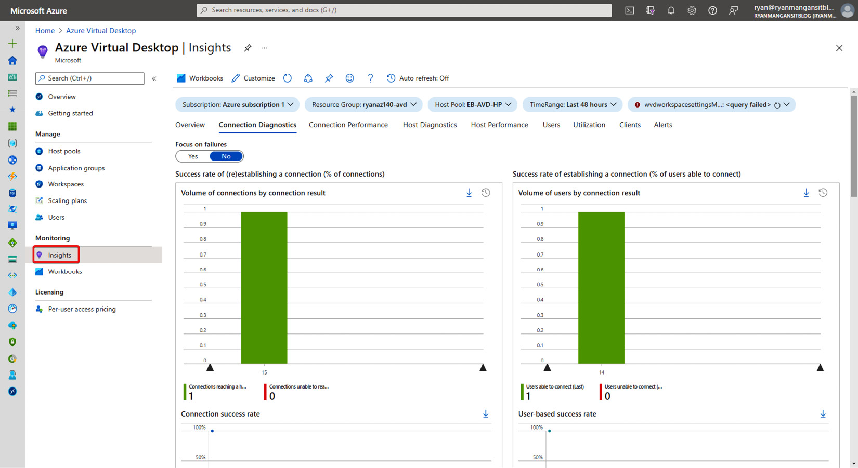This screenshot has width=858, height=468.
Task: Open Dashboard icon in left rail
Action: point(12,77)
